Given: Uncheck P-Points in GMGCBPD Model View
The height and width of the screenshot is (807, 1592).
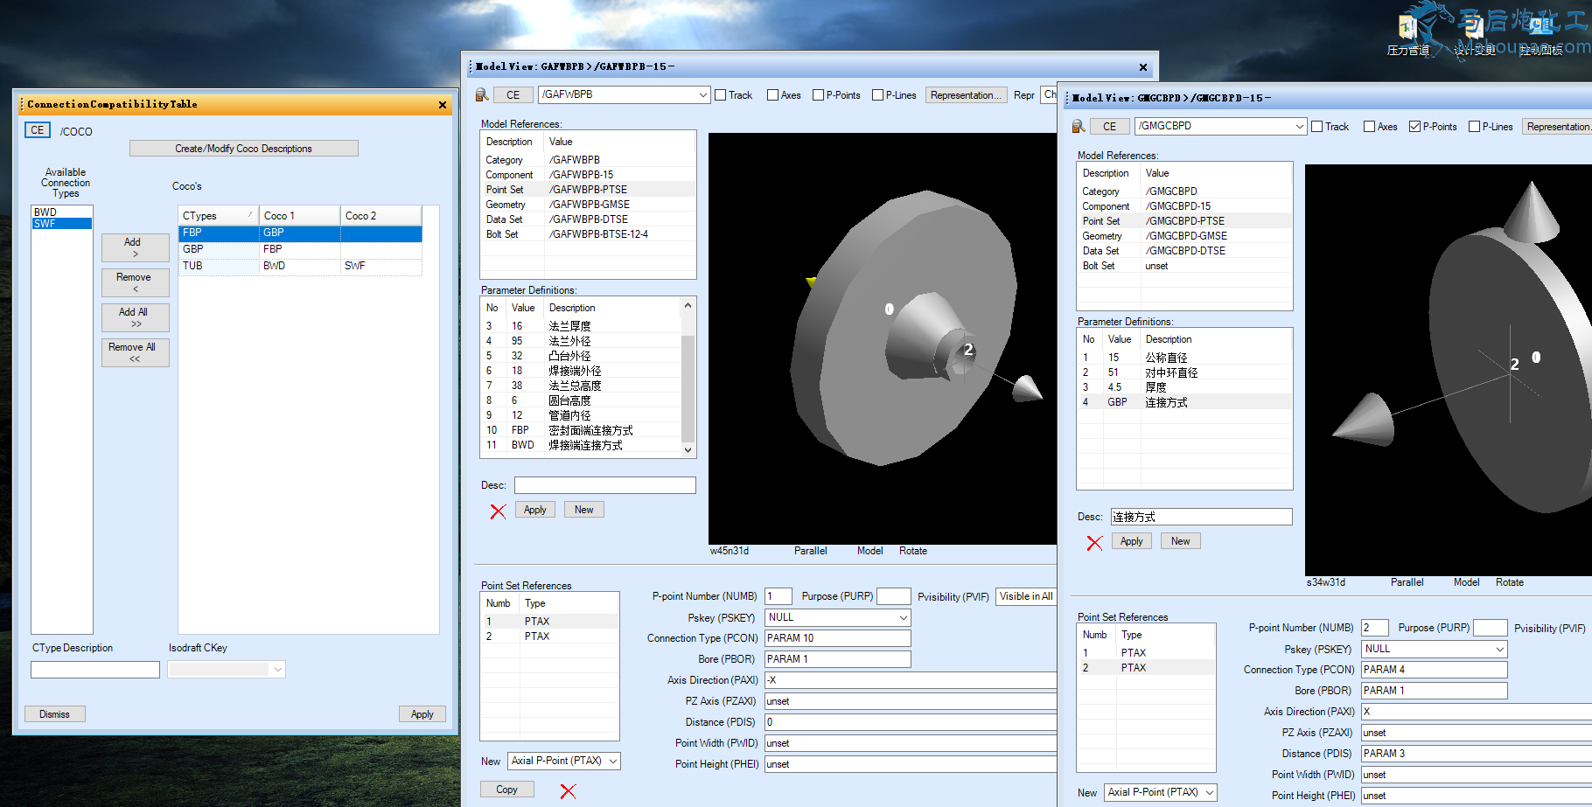Looking at the screenshot, I should (1415, 127).
